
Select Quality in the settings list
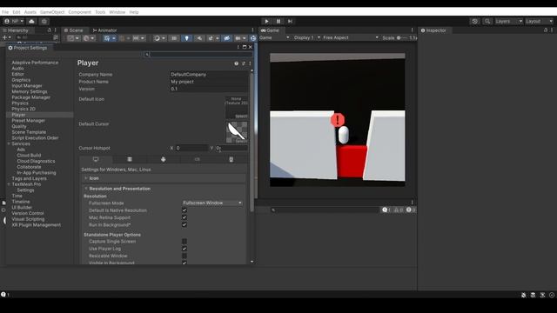click(19, 126)
